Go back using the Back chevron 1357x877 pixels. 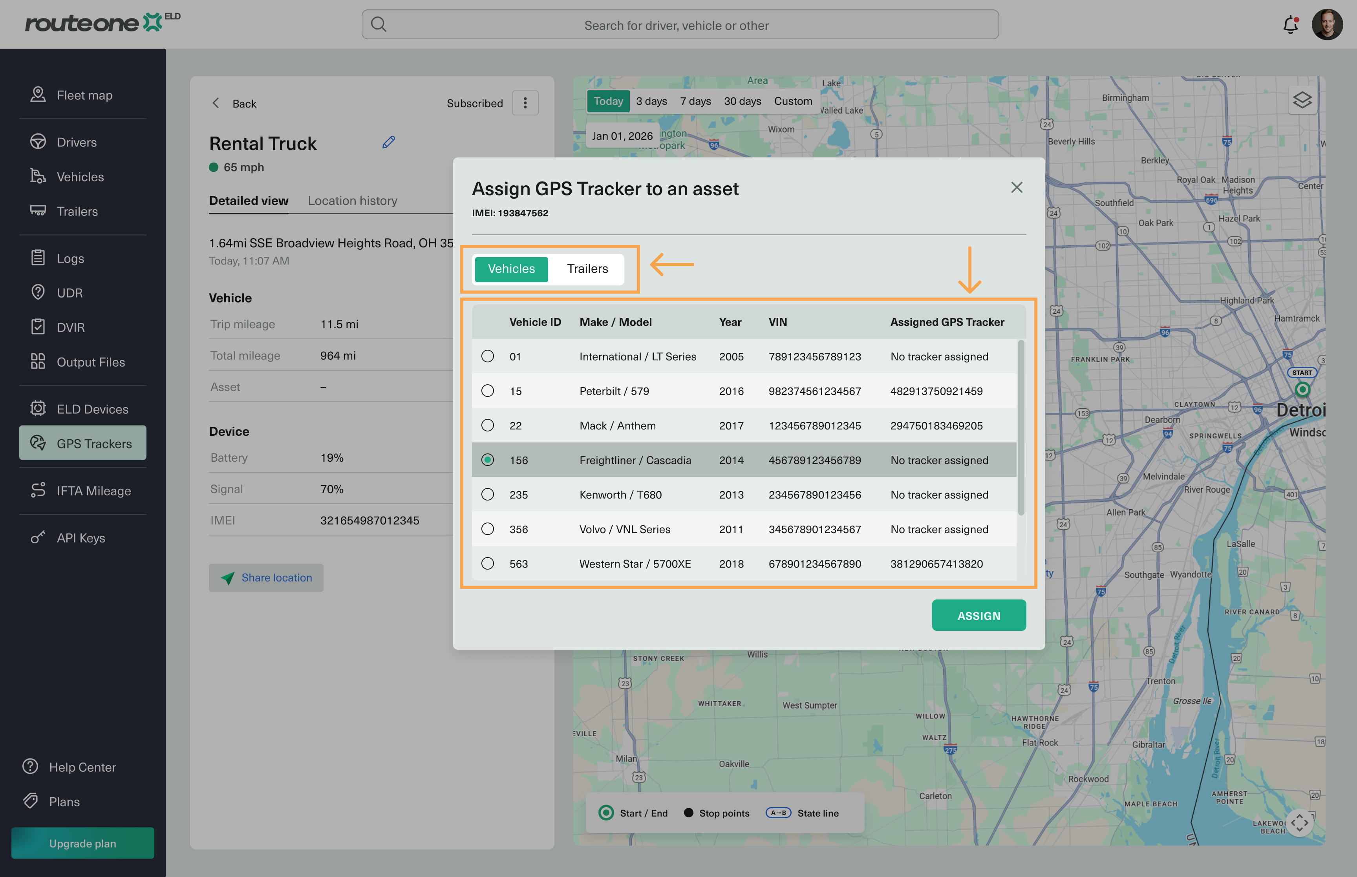[216, 103]
